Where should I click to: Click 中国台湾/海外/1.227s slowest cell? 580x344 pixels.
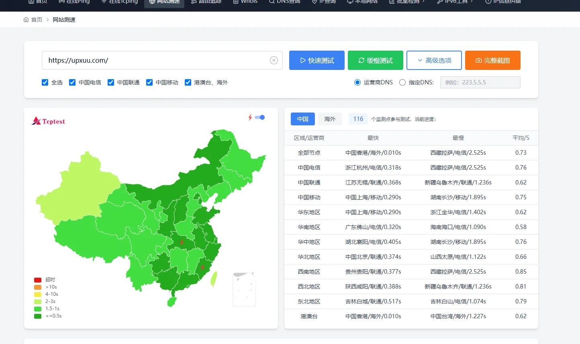pyautogui.click(x=458, y=316)
